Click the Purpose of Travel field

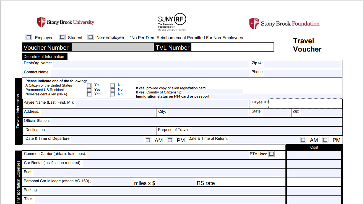(266, 130)
